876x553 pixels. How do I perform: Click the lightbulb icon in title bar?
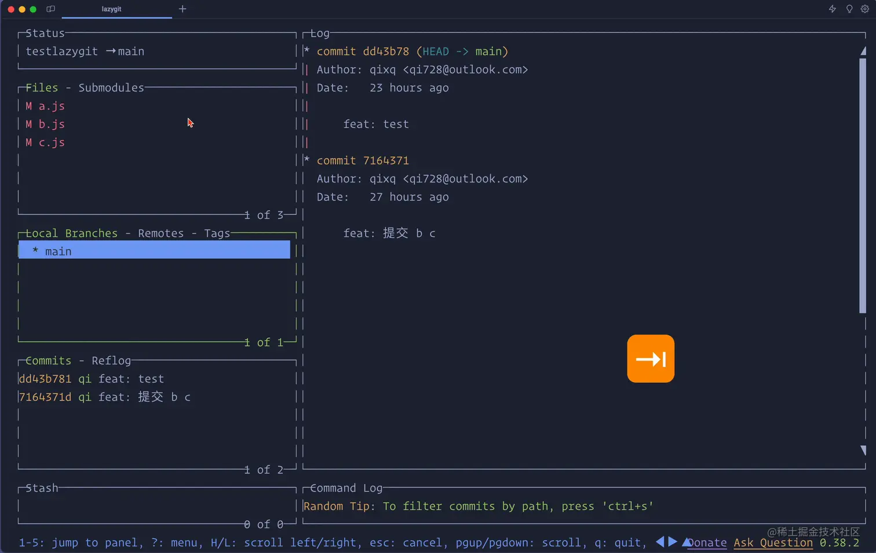coord(849,9)
